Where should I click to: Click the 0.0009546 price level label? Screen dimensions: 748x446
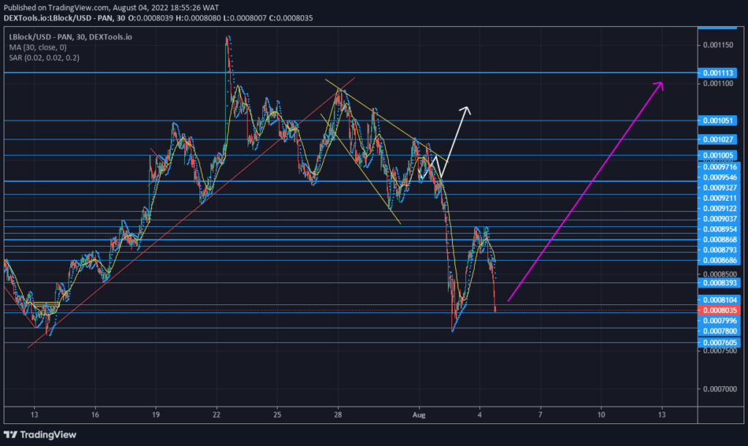pos(720,177)
